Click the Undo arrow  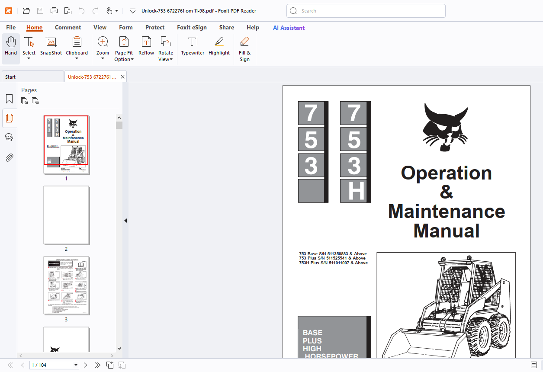tap(82, 11)
